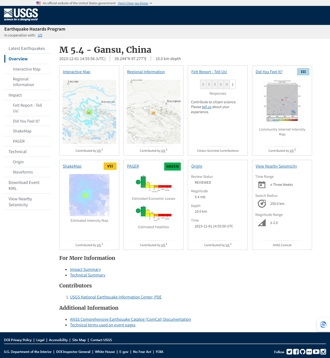330x358 pixels.
Task: Open Regional Information sidebar item
Action: (24, 82)
